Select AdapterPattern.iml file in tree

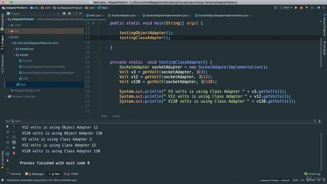pyautogui.click(x=27, y=90)
